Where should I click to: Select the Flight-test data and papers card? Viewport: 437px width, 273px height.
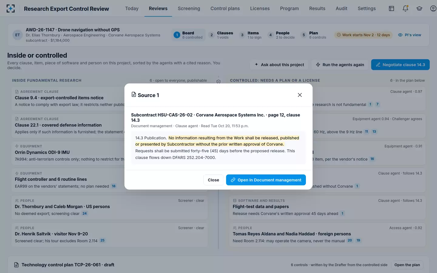[327, 207]
